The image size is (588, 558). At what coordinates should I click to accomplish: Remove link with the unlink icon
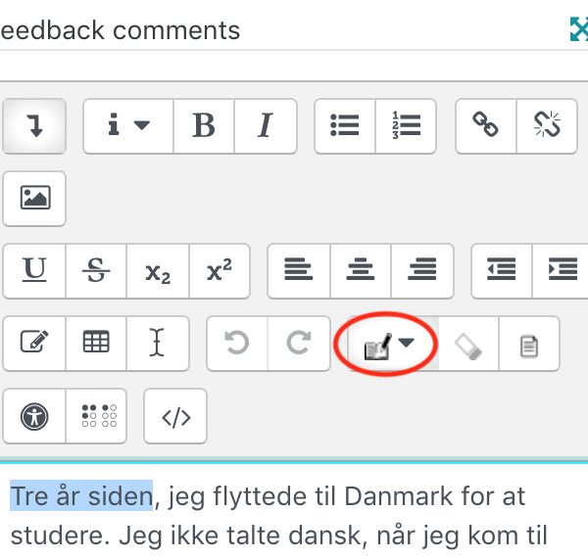click(547, 126)
